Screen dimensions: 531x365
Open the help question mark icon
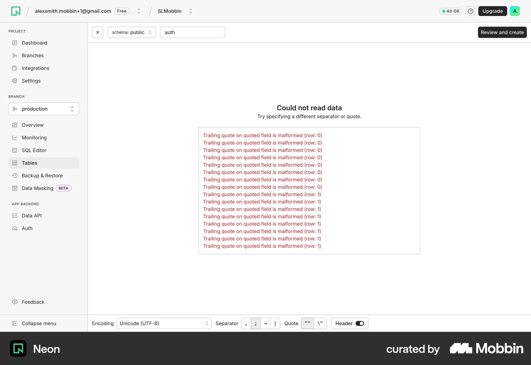click(470, 11)
